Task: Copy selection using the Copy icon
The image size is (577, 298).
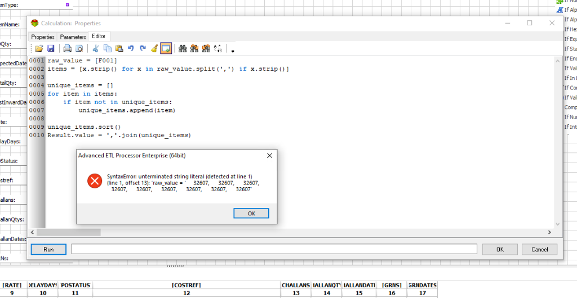Action: coord(108,48)
